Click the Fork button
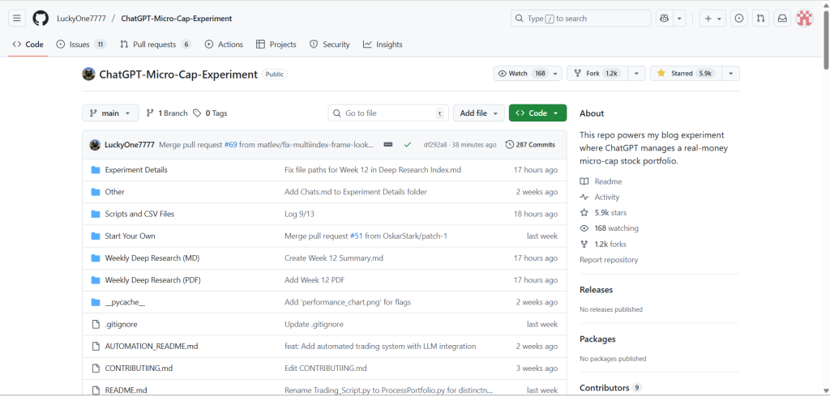This screenshot has width=830, height=396. [596, 74]
